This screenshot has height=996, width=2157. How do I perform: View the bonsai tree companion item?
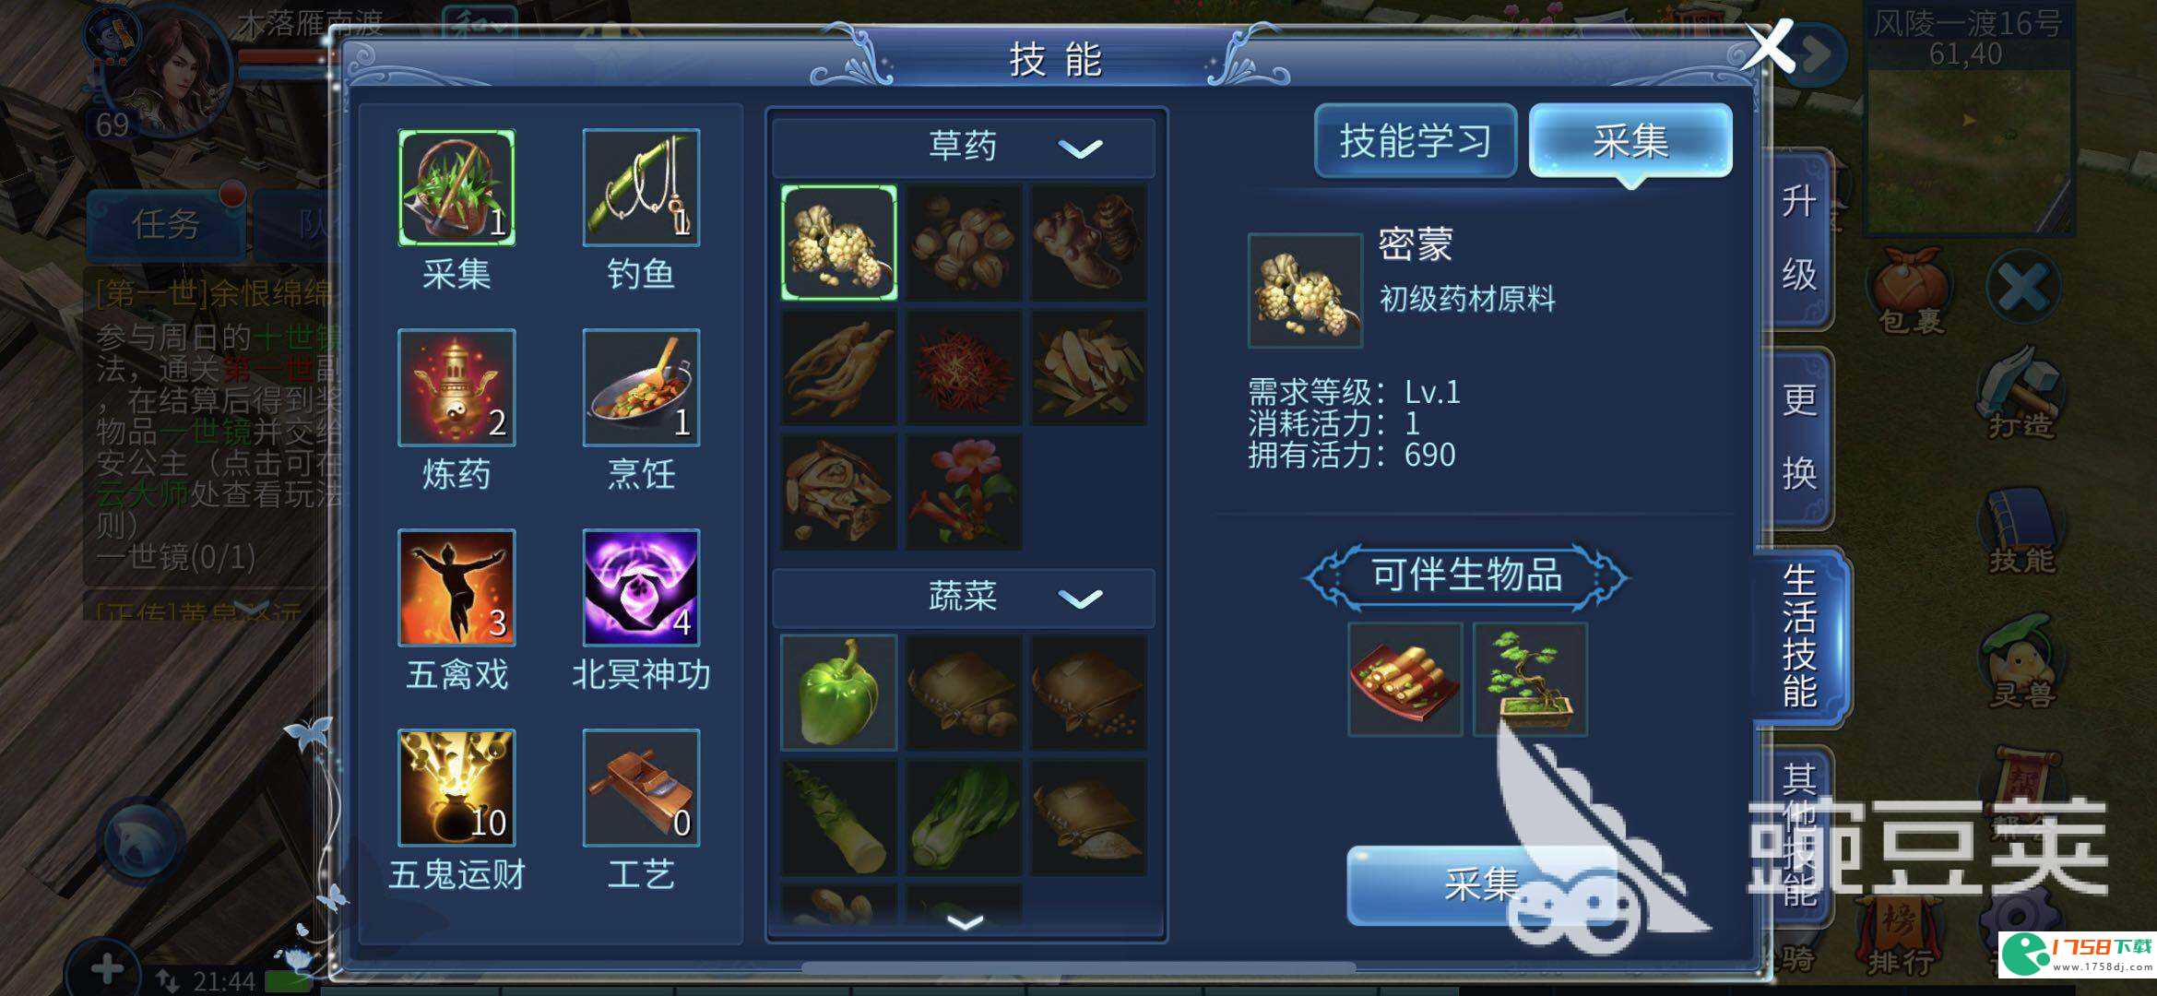click(1530, 680)
